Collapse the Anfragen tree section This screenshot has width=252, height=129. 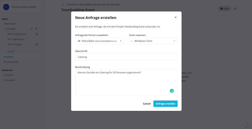[4, 29]
